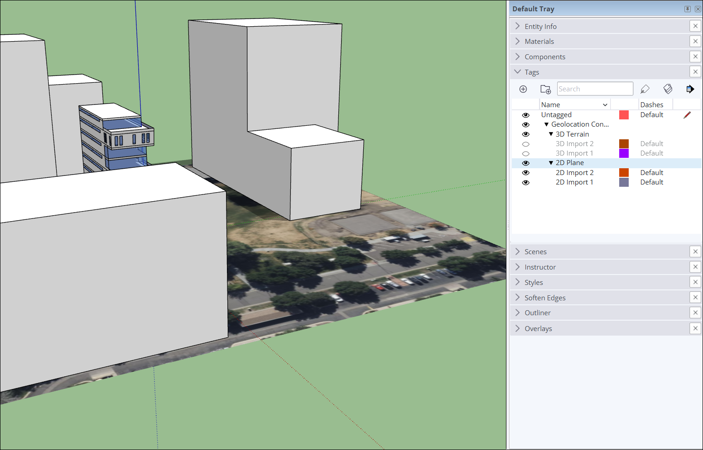Screen dimensions: 703x450
Task: Click the purple color swatch for 3D Import 1
Action: click(624, 153)
